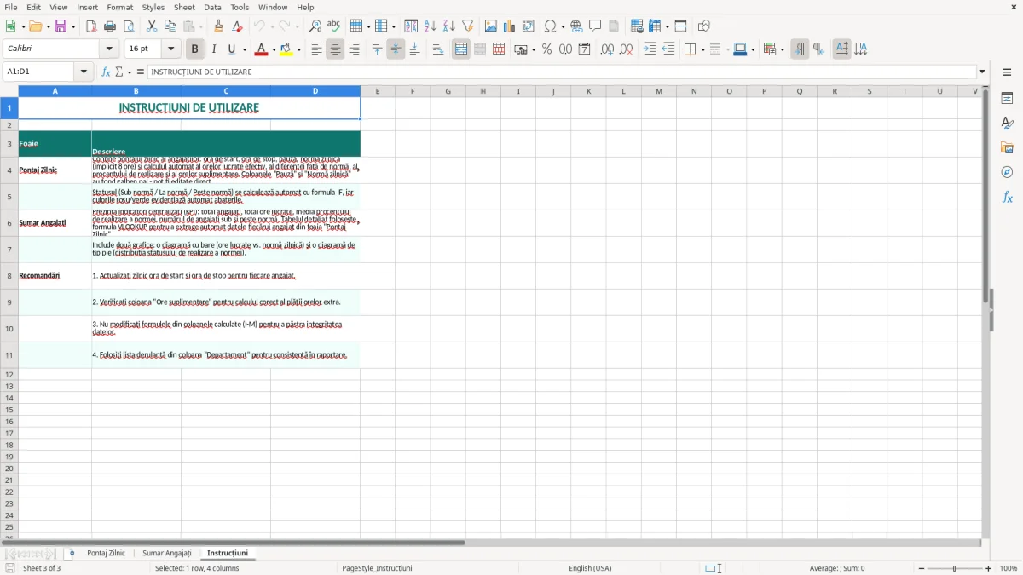Select the Clone Formatting paintbrush
The width and height of the screenshot is (1023, 575).
[x=219, y=26]
